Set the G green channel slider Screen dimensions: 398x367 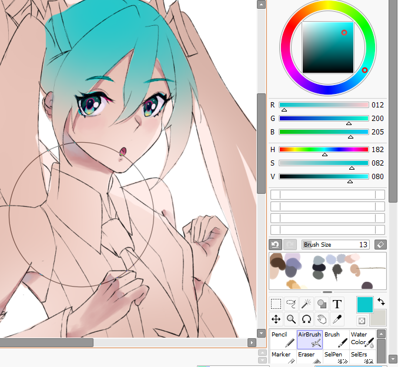point(324,119)
